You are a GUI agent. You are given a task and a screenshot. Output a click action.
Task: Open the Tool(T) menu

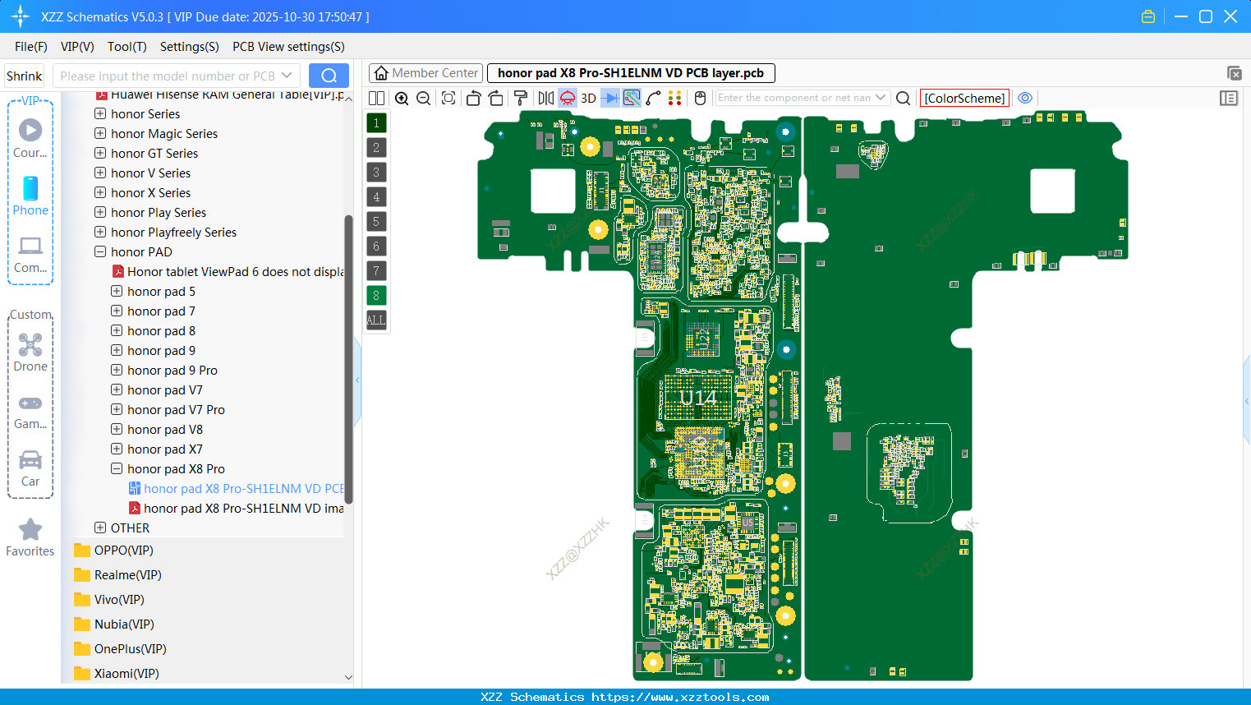tap(126, 47)
